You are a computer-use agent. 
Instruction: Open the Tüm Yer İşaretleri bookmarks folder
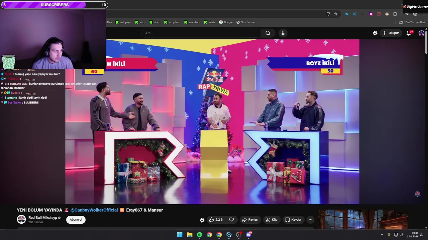(412, 22)
